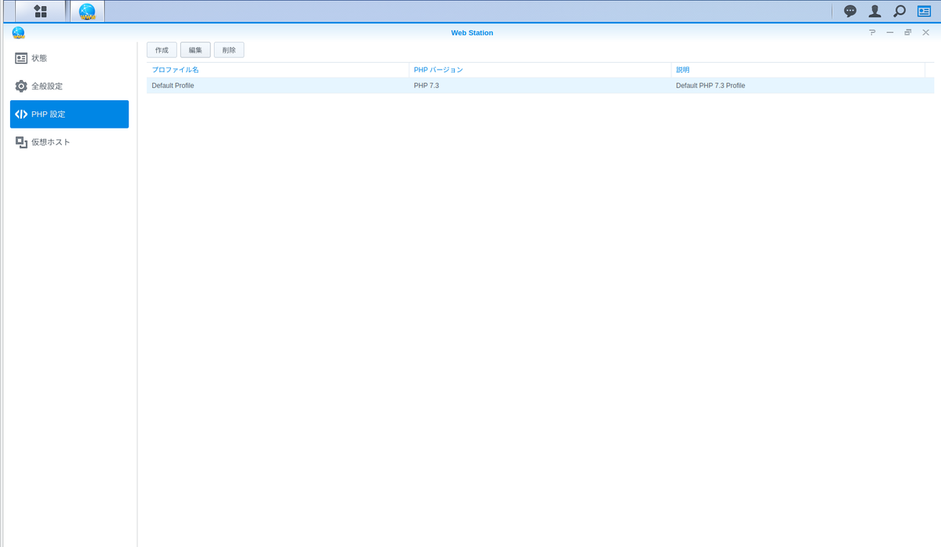
Task: Click the PHP 設定 code icon
Action: (x=21, y=114)
